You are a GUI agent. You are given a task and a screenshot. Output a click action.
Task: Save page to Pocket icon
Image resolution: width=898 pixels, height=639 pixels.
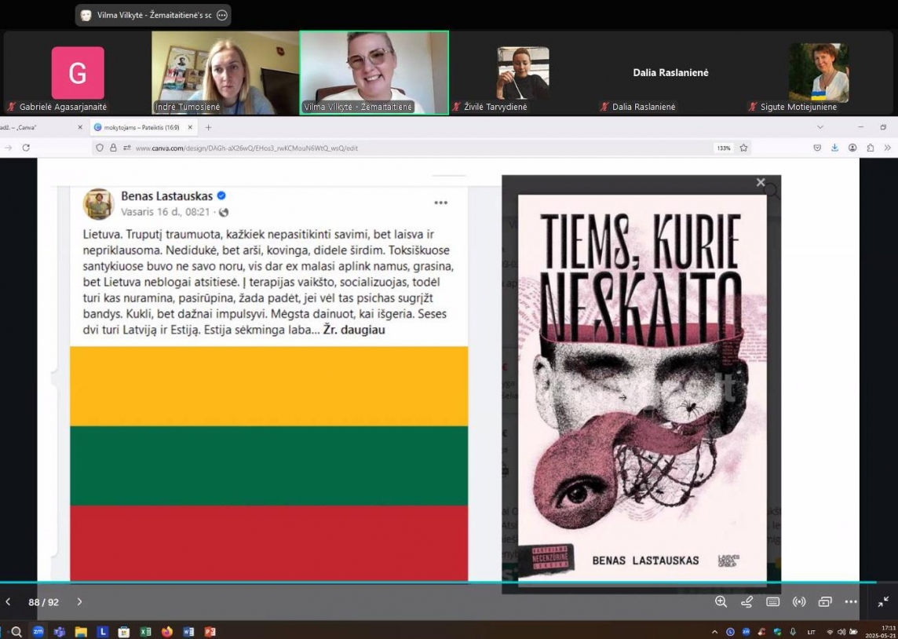coord(817,148)
